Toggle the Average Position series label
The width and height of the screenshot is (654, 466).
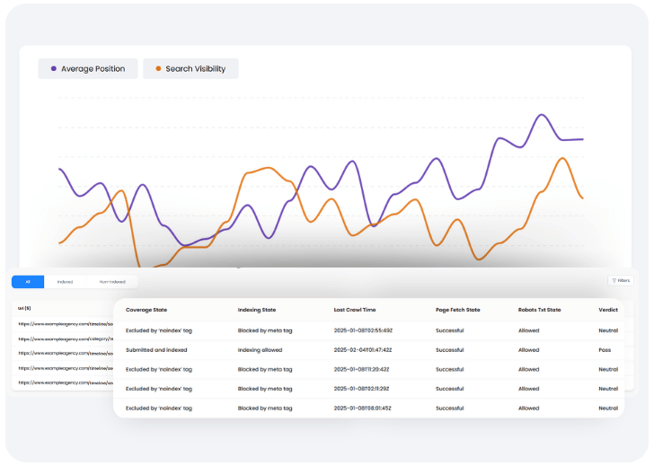(93, 69)
